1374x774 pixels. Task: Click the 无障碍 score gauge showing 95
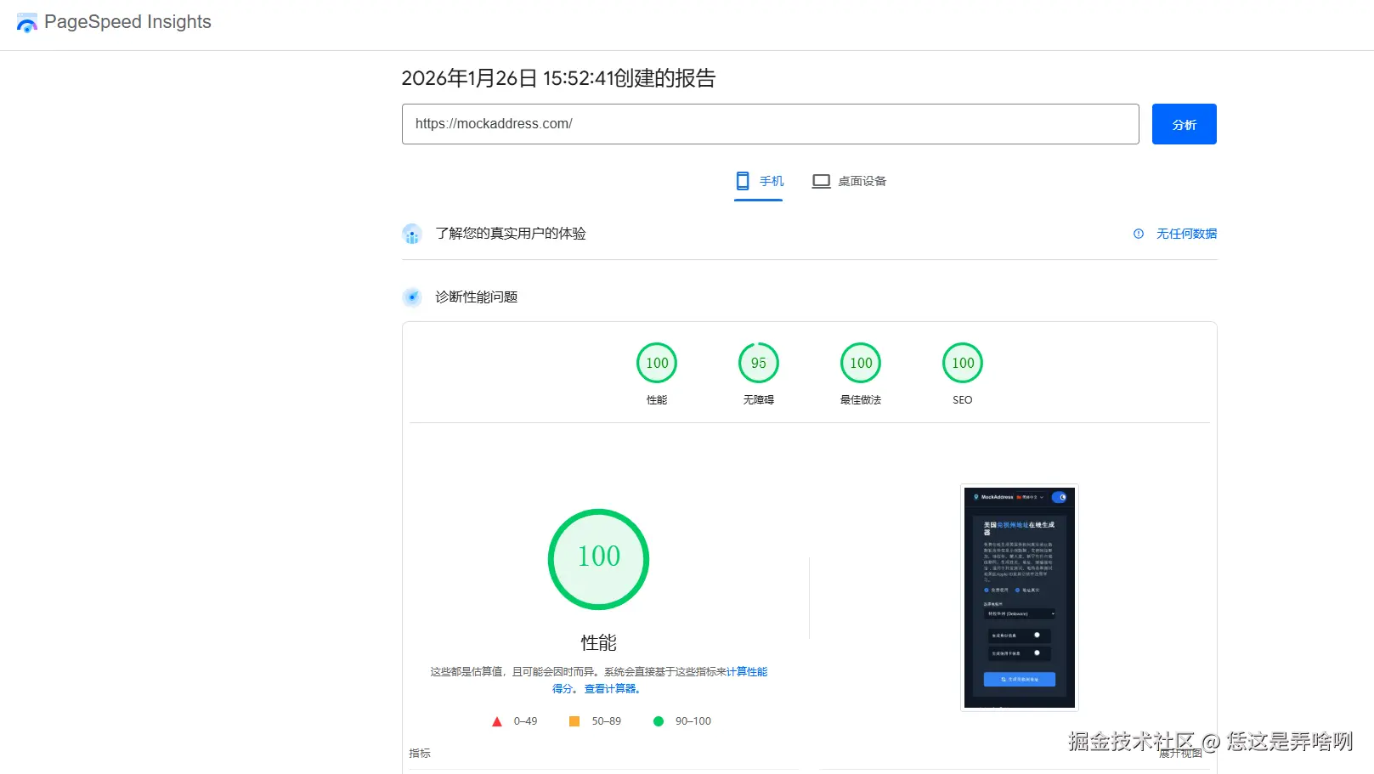[758, 362]
